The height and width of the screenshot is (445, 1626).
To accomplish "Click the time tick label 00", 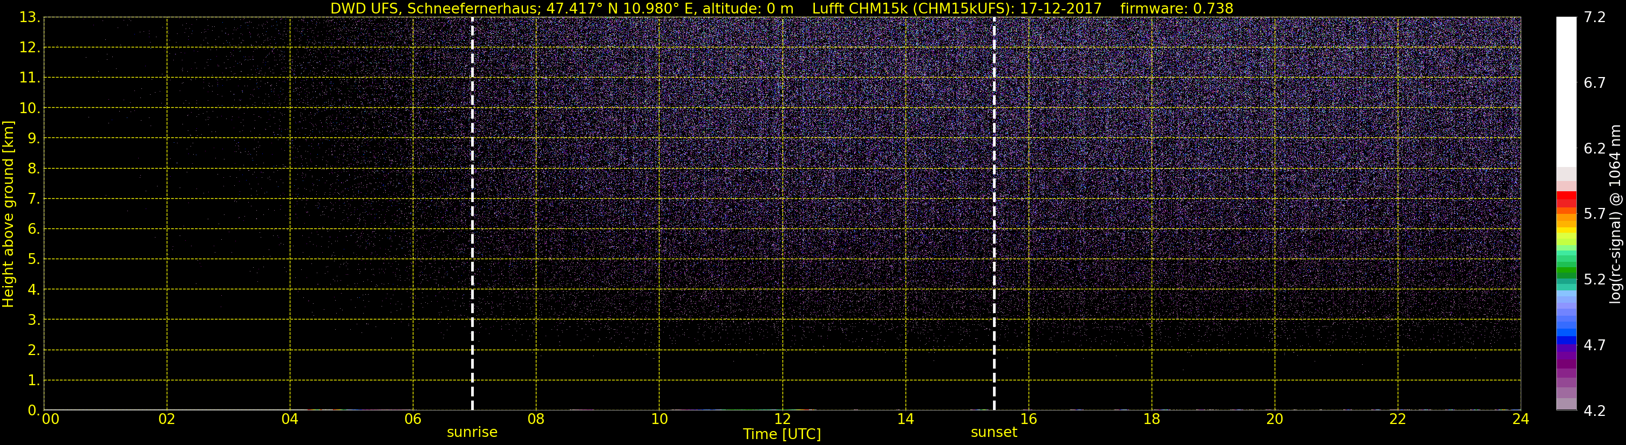I will [51, 419].
